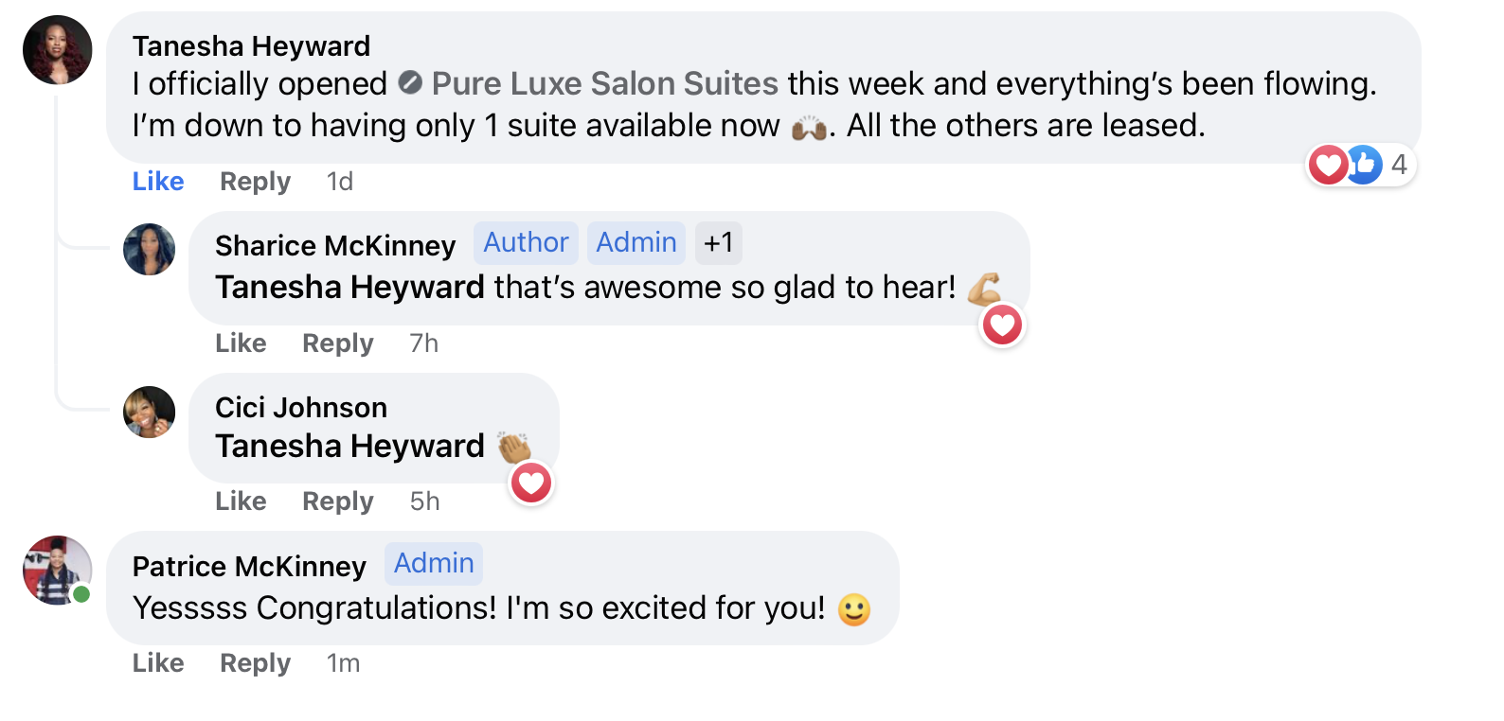The image size is (1504, 721).
Task: Click heart reaction on Sharice's reply
Action: tap(1002, 325)
